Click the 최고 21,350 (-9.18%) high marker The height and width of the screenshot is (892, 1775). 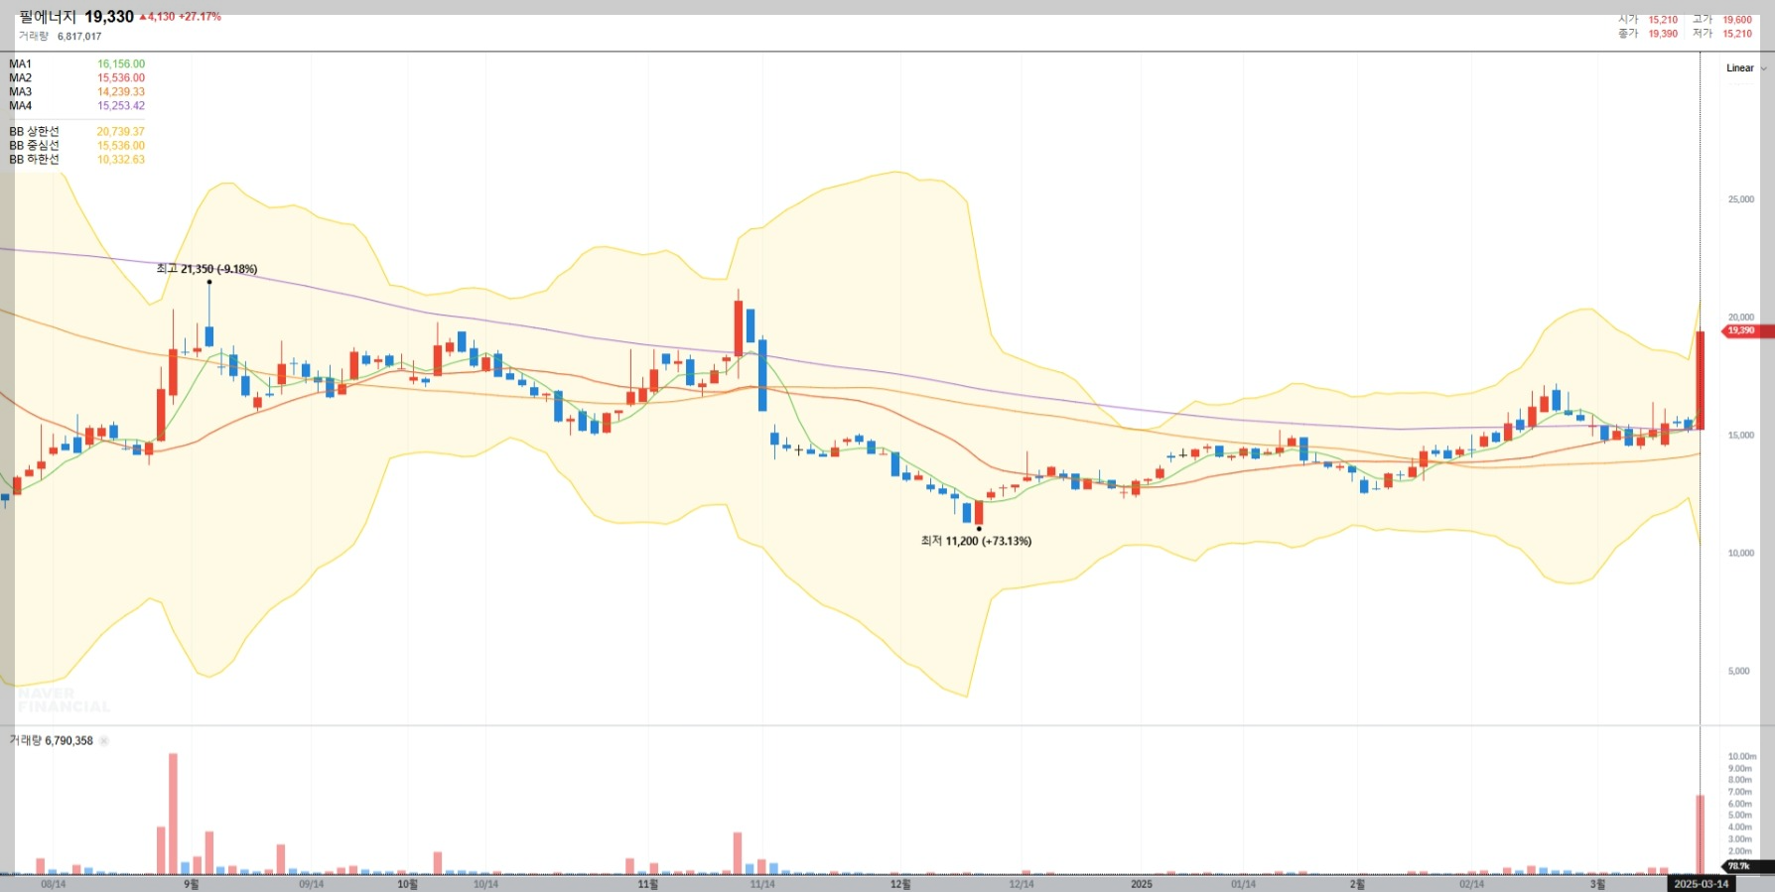206,269
